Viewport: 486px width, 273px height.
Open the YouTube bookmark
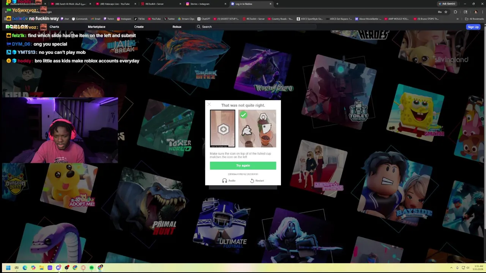click(x=154, y=19)
